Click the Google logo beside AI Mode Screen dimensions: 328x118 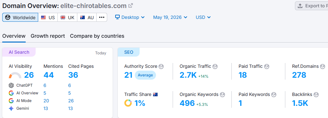[11, 101]
